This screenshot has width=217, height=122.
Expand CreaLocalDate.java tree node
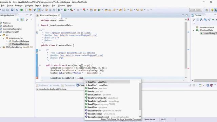tap(7, 41)
